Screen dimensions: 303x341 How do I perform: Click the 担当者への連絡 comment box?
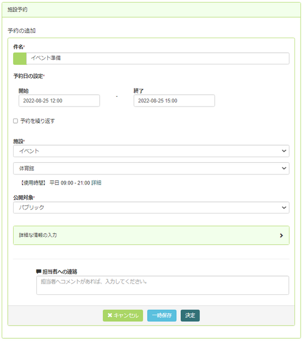(163, 285)
